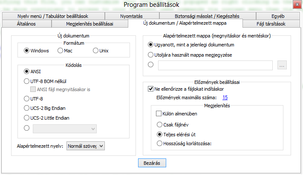Uncheck Ne ellenőrizze a fájlokat indításkor
Screen dimensions: 303x175
click(x=150, y=89)
